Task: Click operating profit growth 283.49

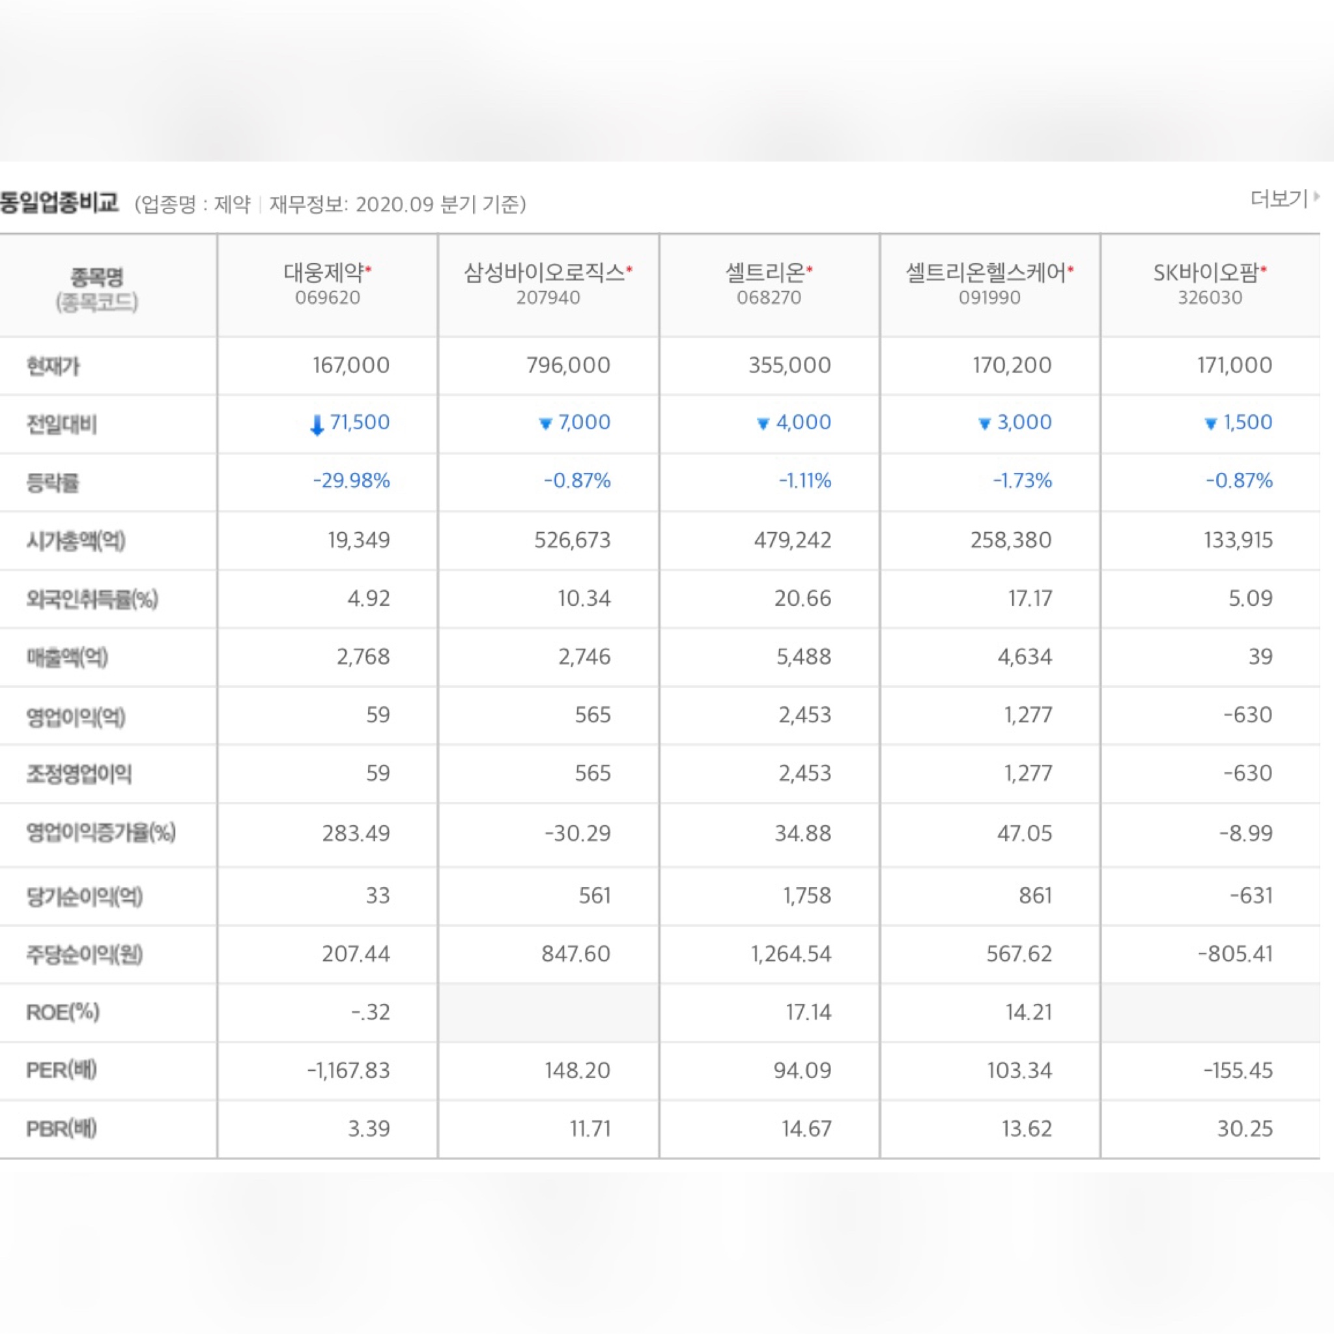Action: coord(356,833)
